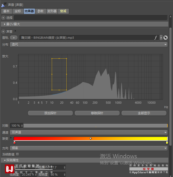The image size is (173, 177).
Task: Click the red-to-yellow gradient bar
Action: point(91,139)
